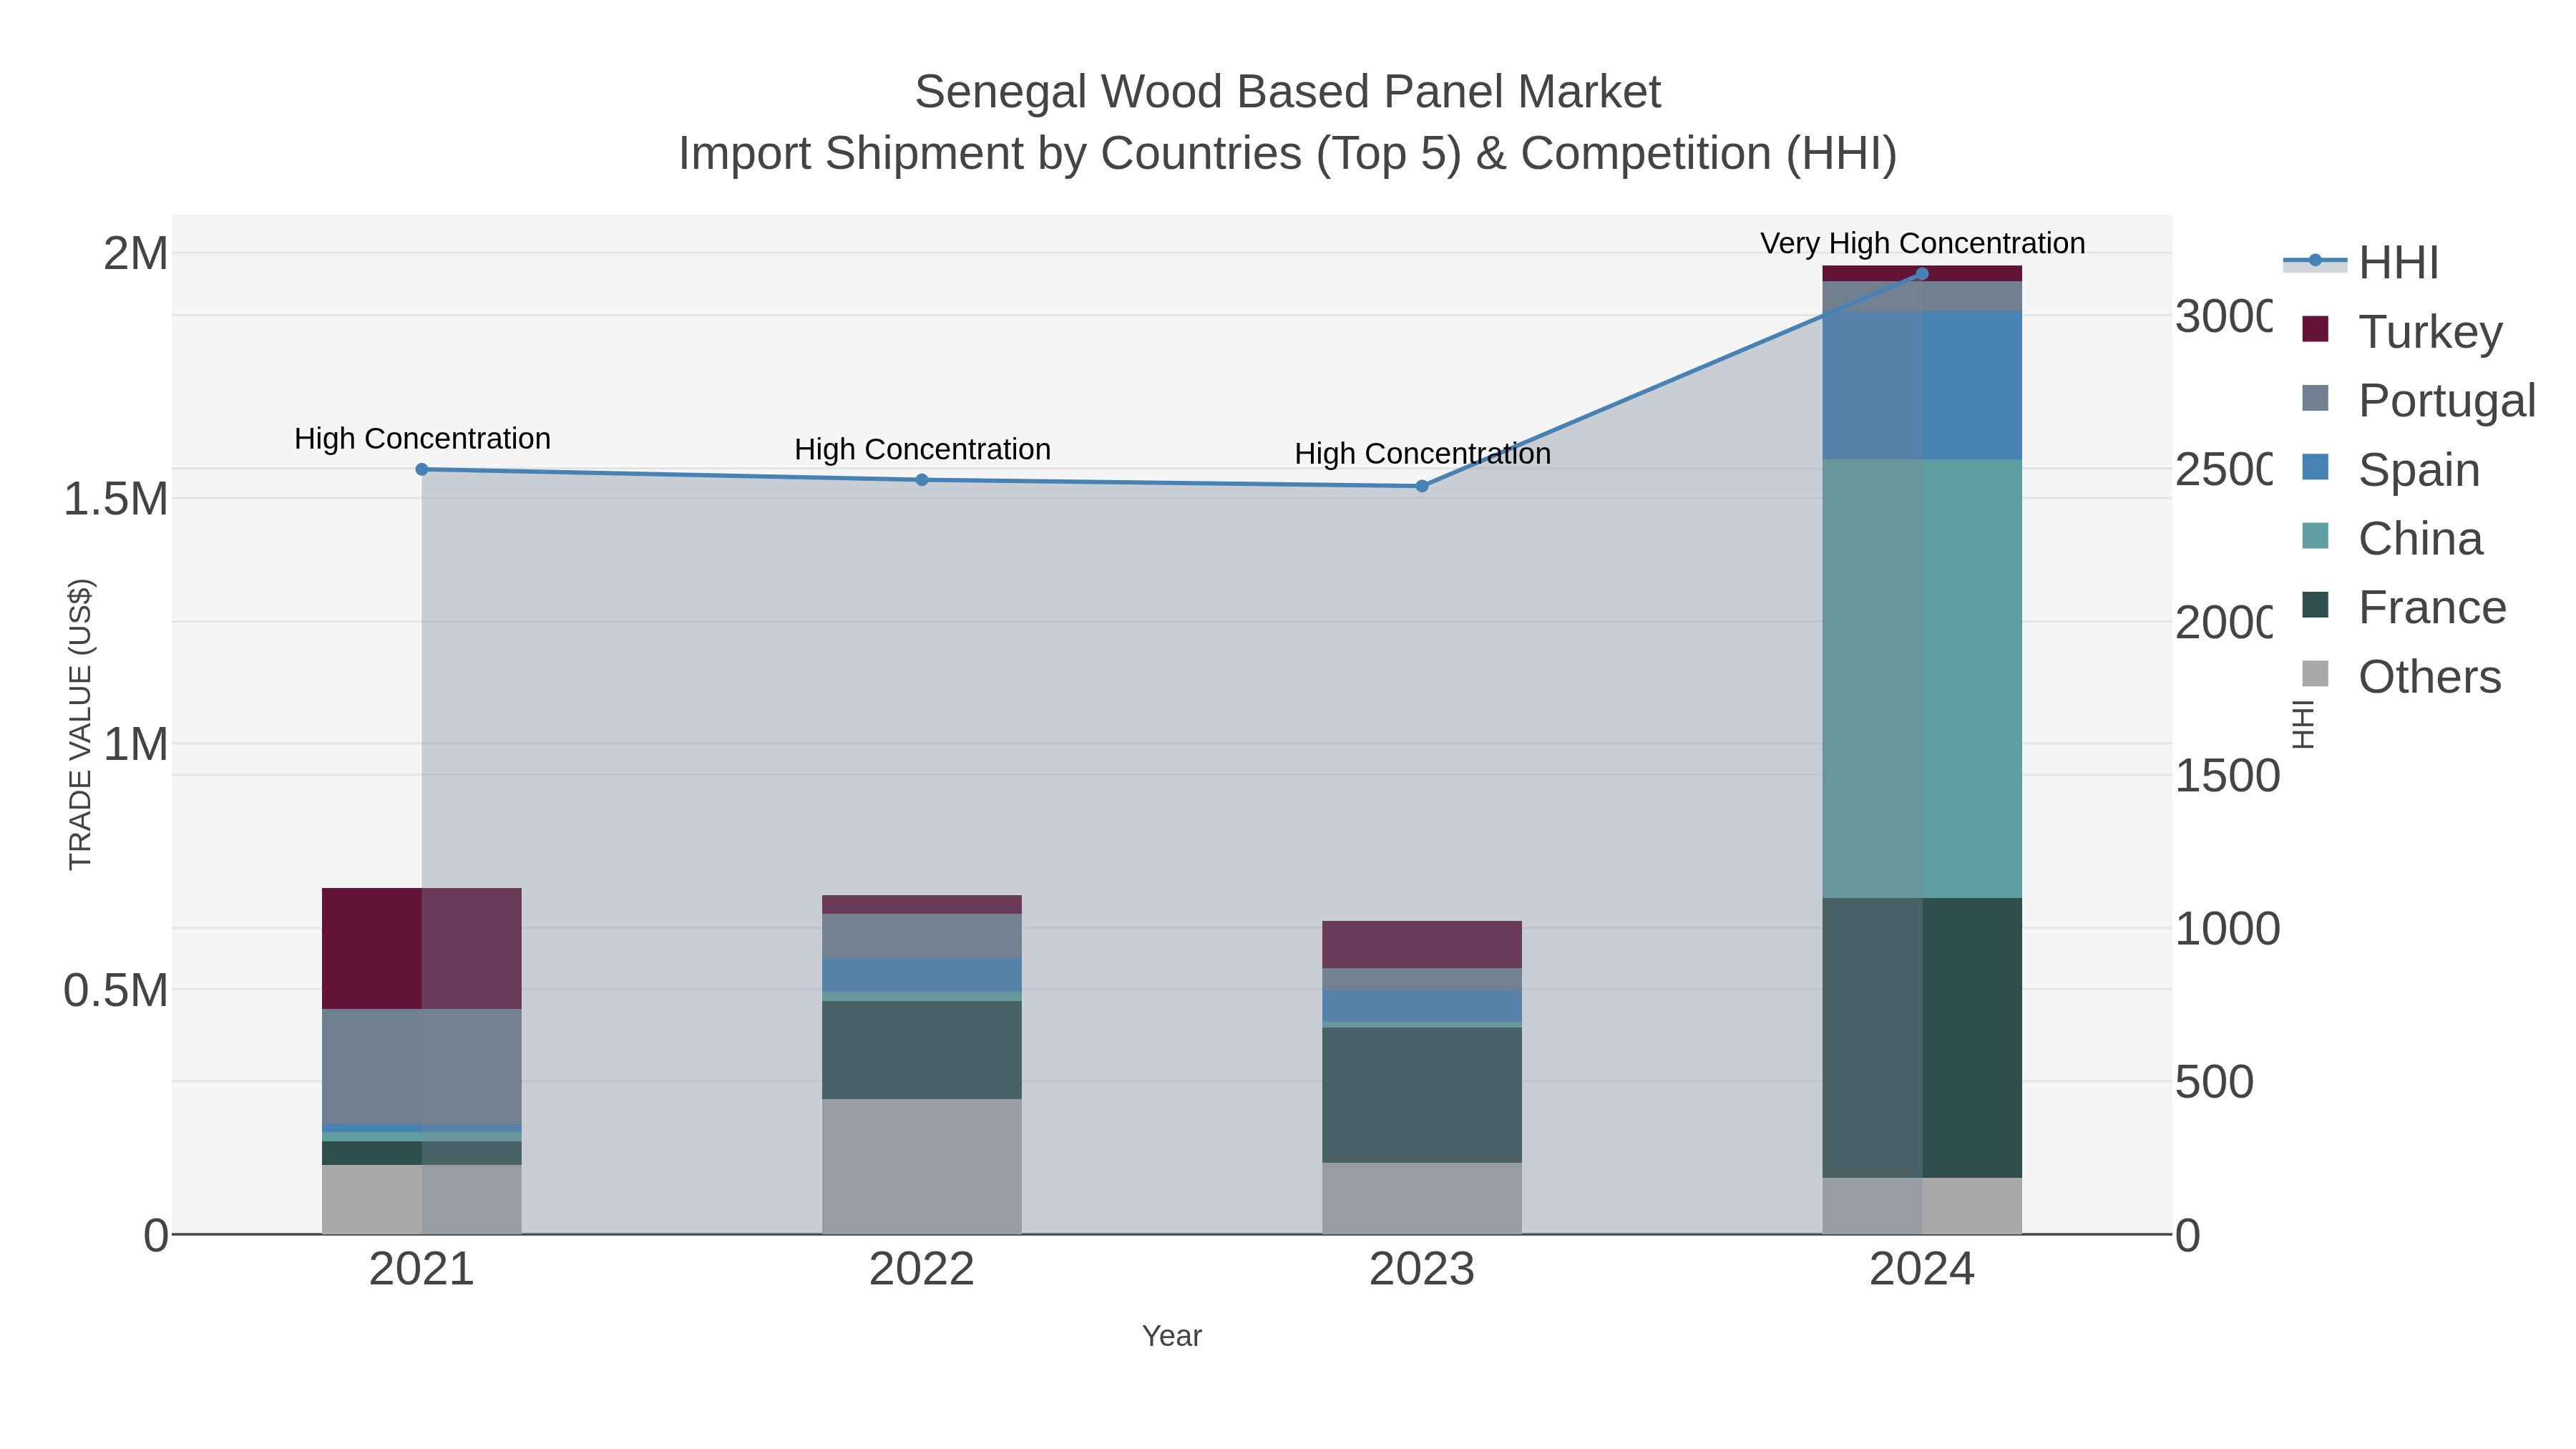This screenshot has height=1449, width=2576.
Task: Click the "Year" axis title
Action: [1172, 1335]
